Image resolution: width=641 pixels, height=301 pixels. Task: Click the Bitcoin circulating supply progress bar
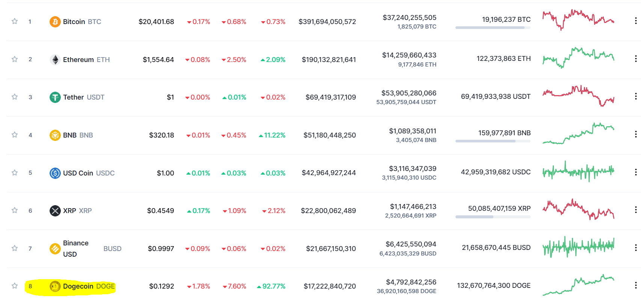[x=493, y=27]
